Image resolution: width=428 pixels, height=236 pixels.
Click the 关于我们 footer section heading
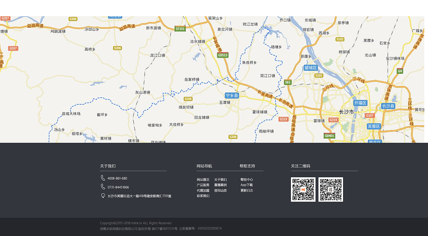108,166
